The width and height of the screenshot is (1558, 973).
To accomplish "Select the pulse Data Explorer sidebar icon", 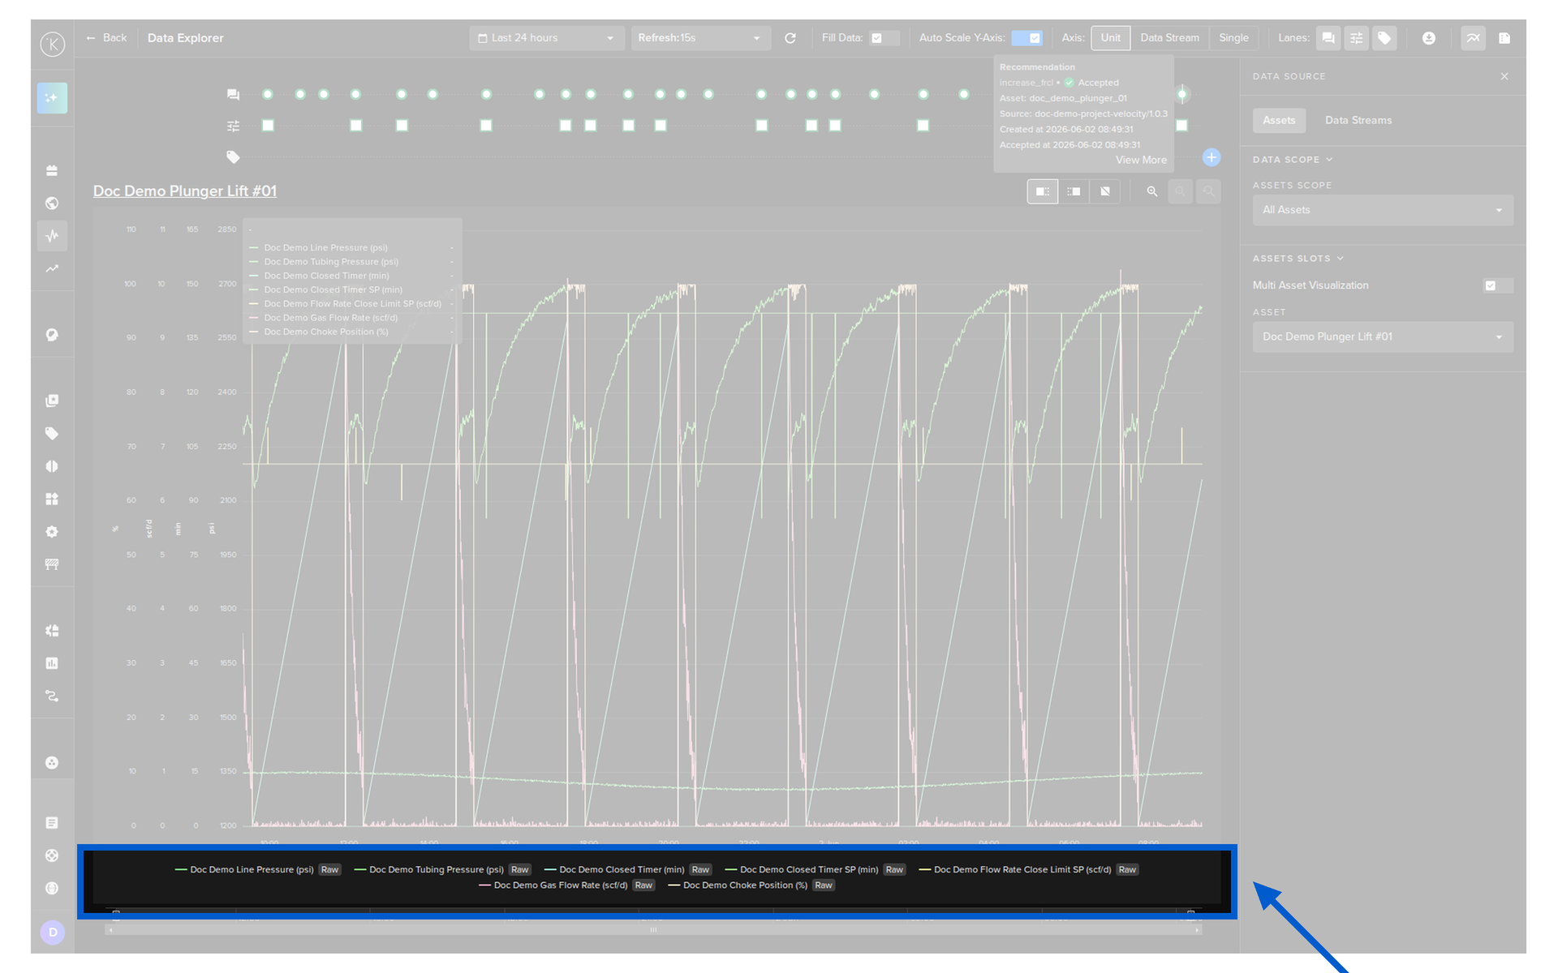I will (52, 236).
